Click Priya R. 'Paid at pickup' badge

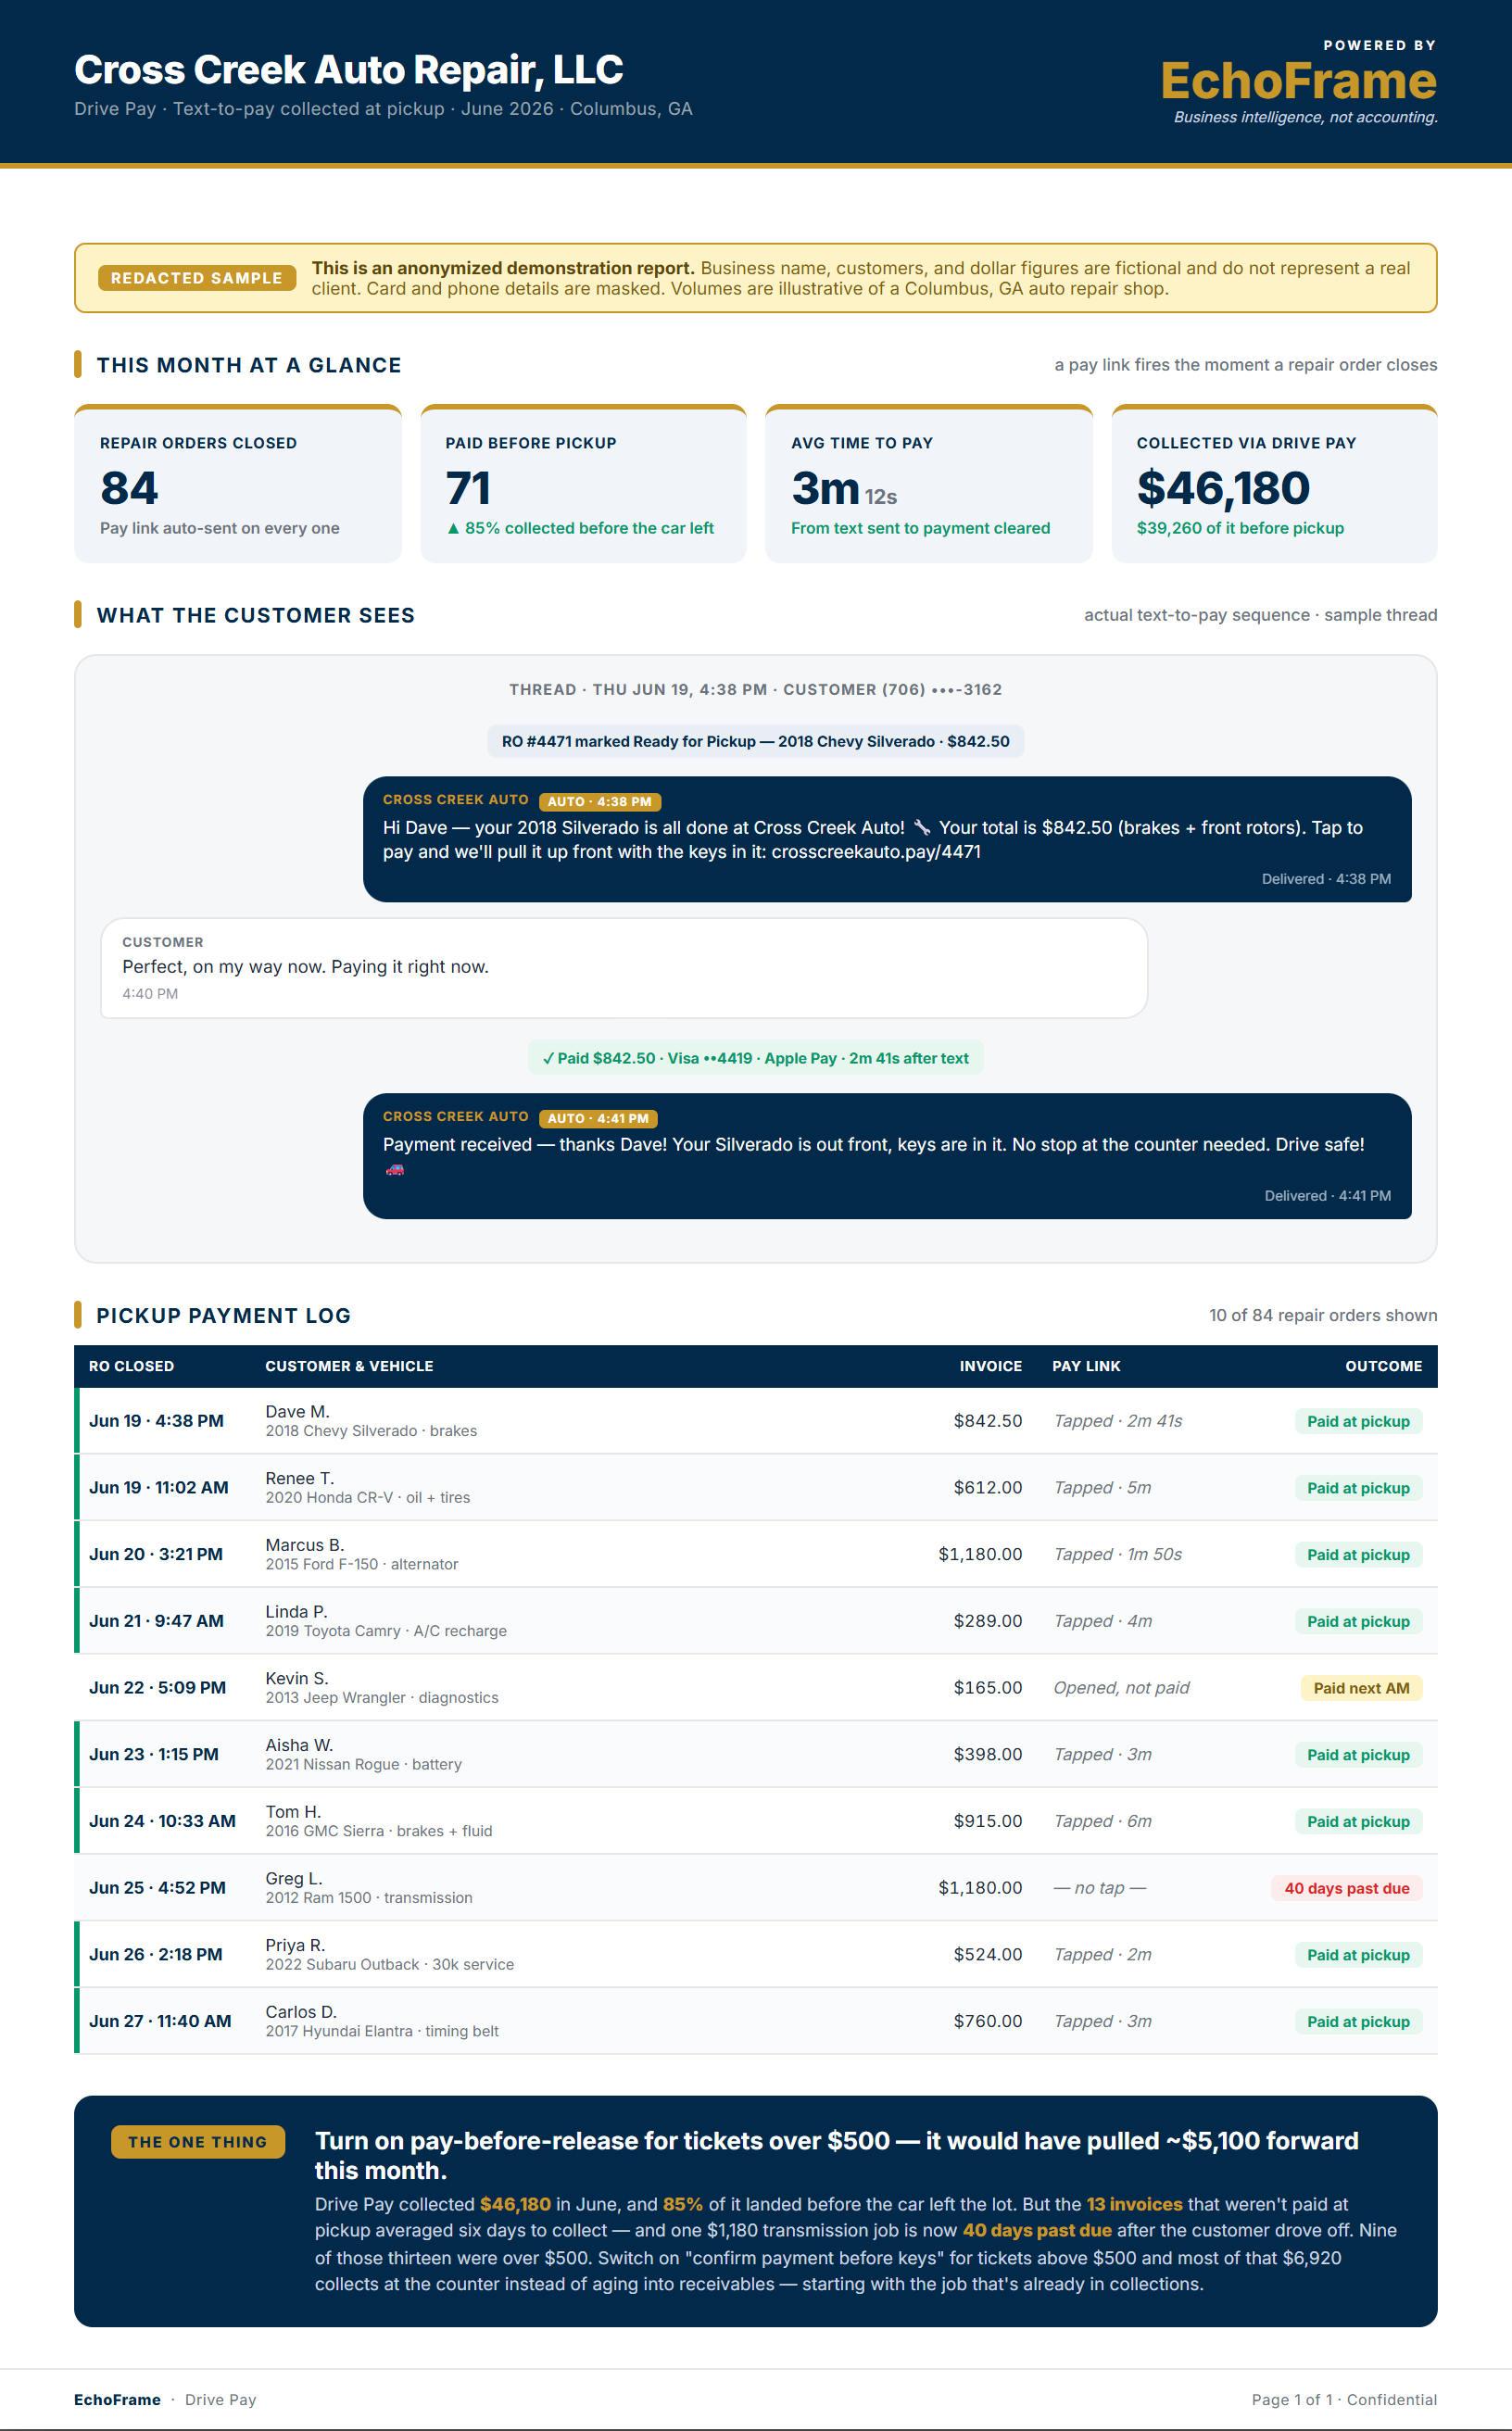[1358, 1955]
